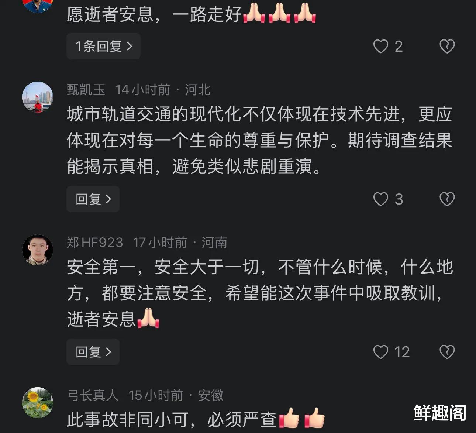476x433 pixels.
Task: Like the 愿逝者安息 comment with 2 likes
Action: click(381, 47)
